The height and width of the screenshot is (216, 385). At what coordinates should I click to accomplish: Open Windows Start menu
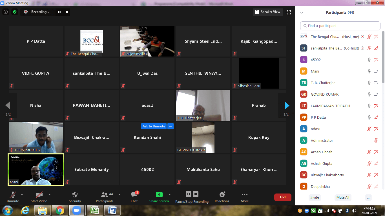(7, 210)
